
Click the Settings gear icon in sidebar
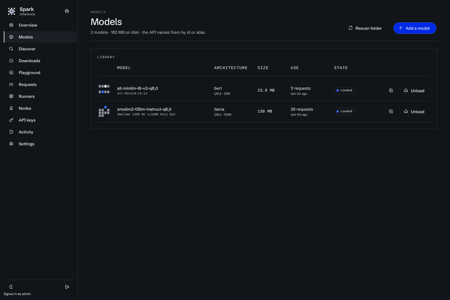tap(11, 144)
